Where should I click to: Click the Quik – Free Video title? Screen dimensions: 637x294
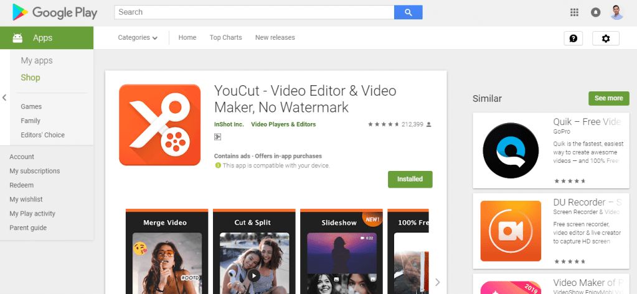(587, 122)
